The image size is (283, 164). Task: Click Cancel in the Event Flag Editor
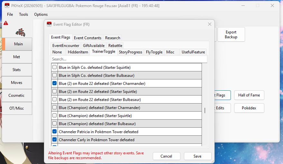click(x=166, y=156)
